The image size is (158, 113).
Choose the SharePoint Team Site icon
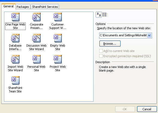point(15,80)
